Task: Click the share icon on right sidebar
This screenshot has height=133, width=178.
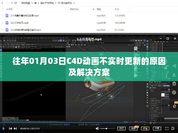Action: click(x=174, y=66)
